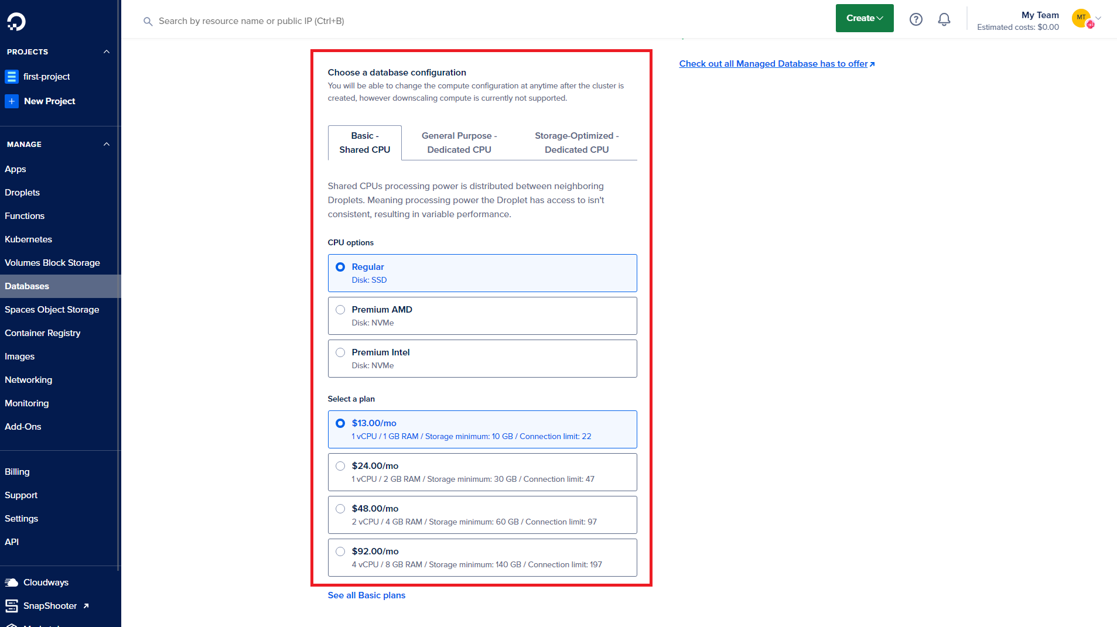Image resolution: width=1117 pixels, height=627 pixels.
Task: Click the SnapShooter icon in sidebar
Action: click(11, 606)
